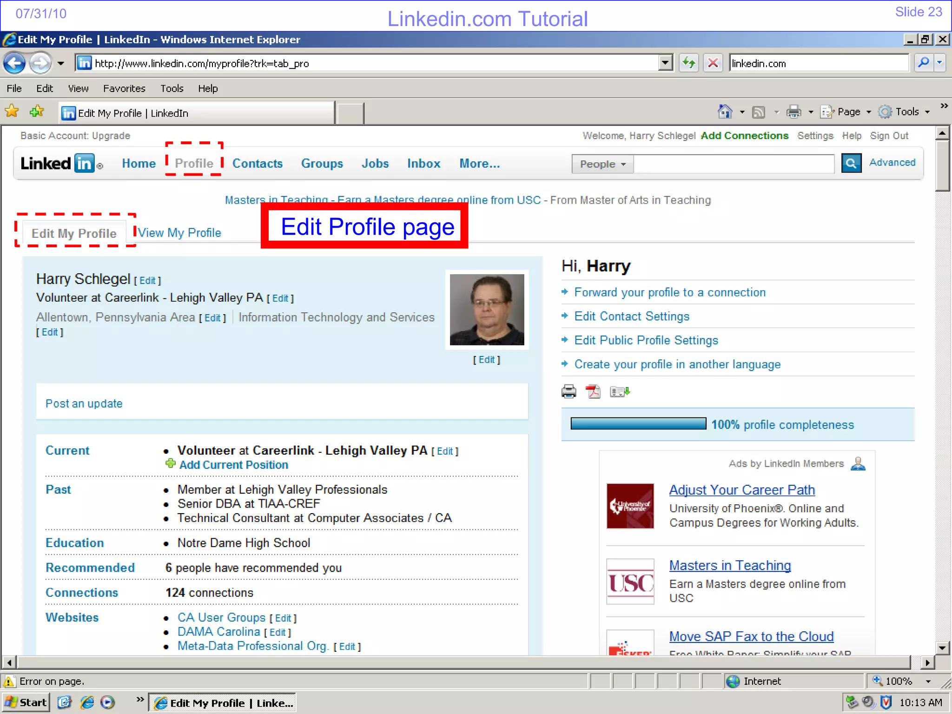The height and width of the screenshot is (714, 952).
Task: Click the CA User Groups website link
Action: click(x=221, y=617)
